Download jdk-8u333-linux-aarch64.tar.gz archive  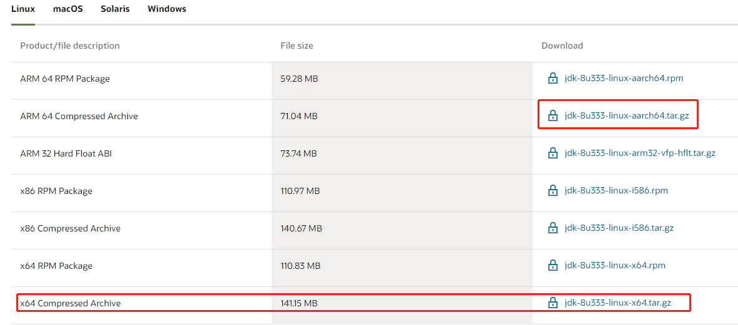pos(627,116)
